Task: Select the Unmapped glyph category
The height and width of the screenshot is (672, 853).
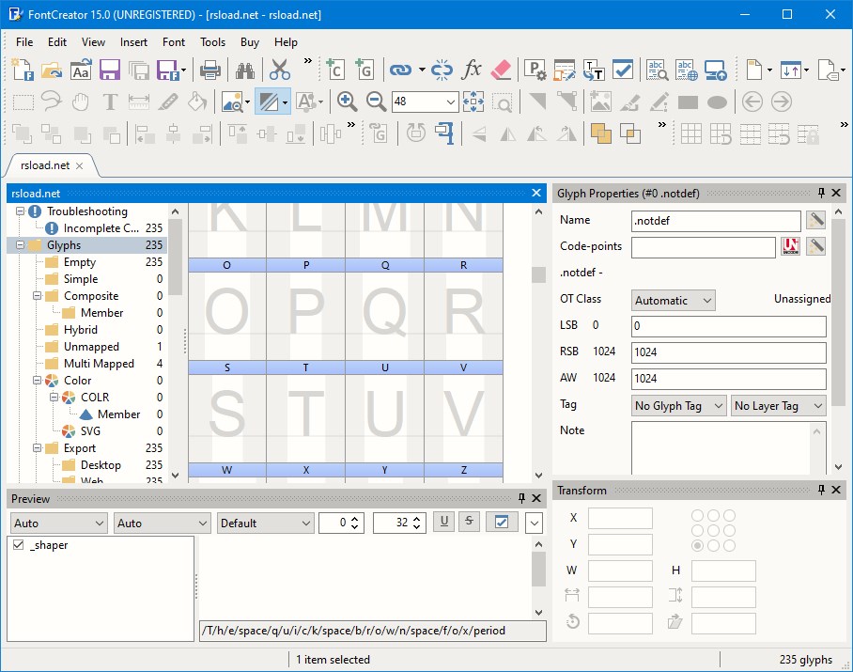Action: [x=91, y=347]
